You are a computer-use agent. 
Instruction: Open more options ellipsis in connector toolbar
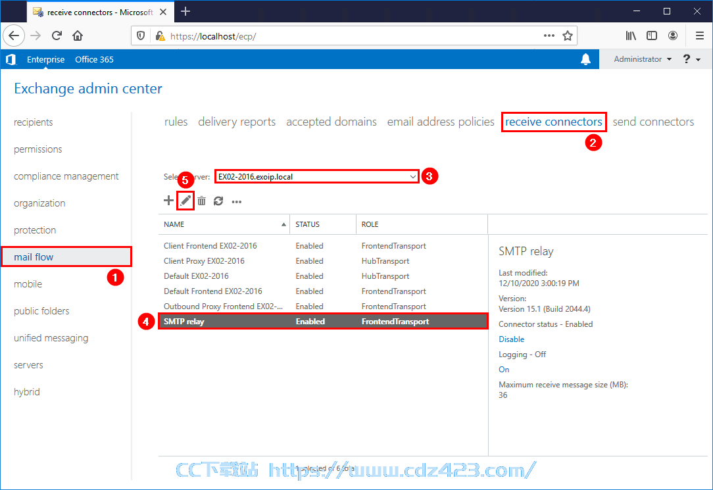click(x=236, y=202)
